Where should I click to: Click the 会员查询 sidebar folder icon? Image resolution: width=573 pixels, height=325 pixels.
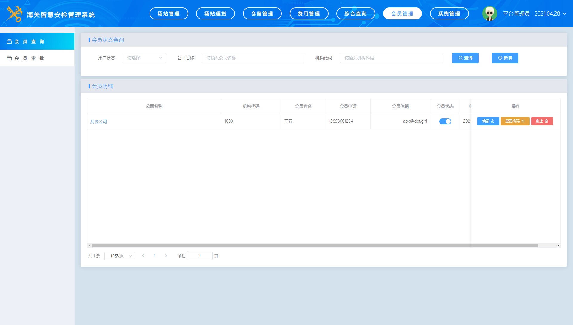pos(9,41)
